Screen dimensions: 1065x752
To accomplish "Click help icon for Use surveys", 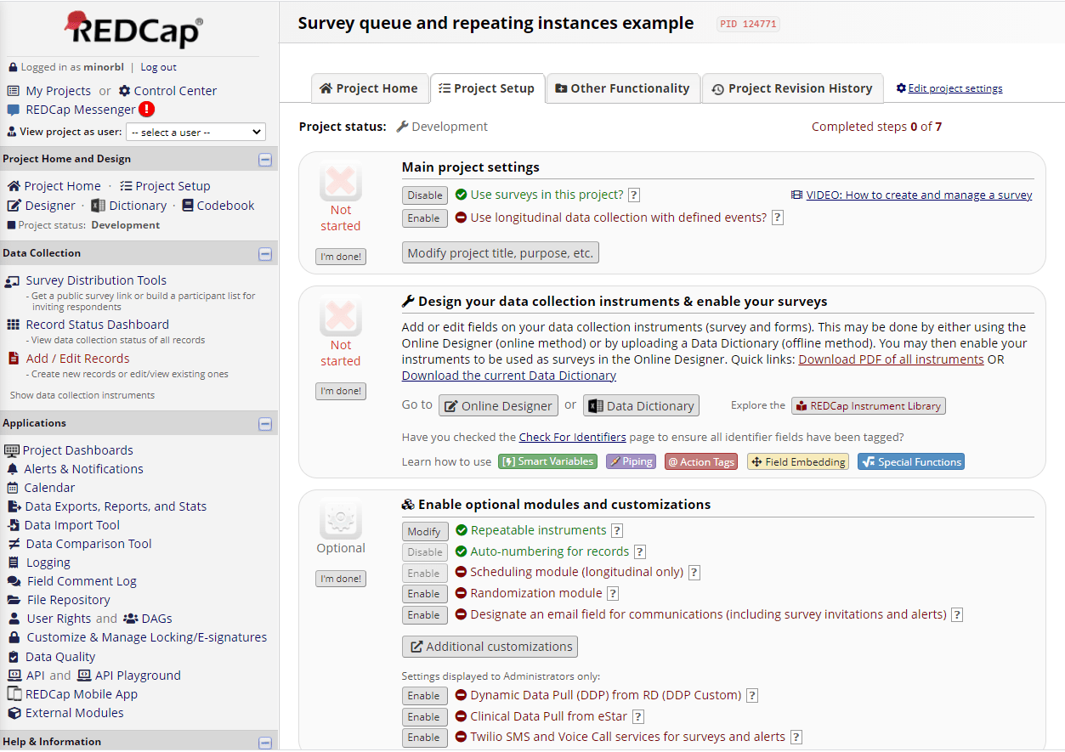I will coord(634,195).
